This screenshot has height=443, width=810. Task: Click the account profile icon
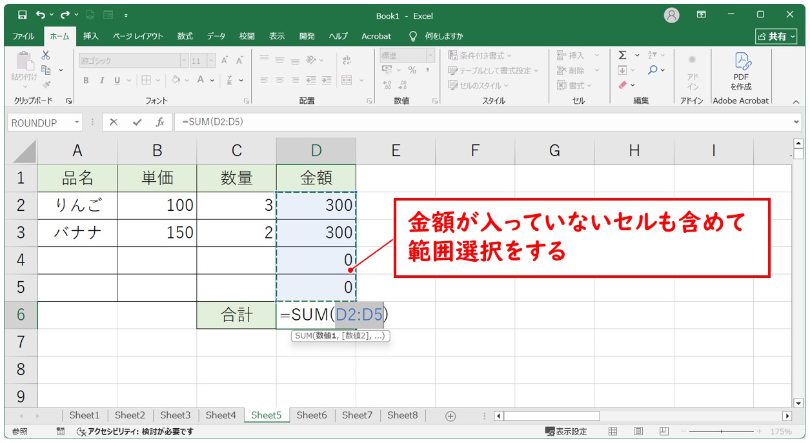click(x=672, y=15)
